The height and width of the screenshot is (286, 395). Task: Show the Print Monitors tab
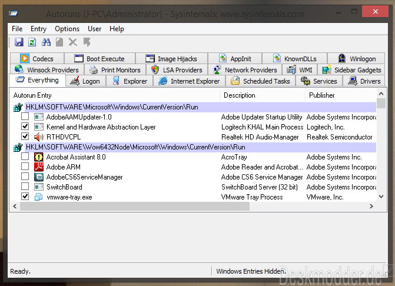(115, 70)
